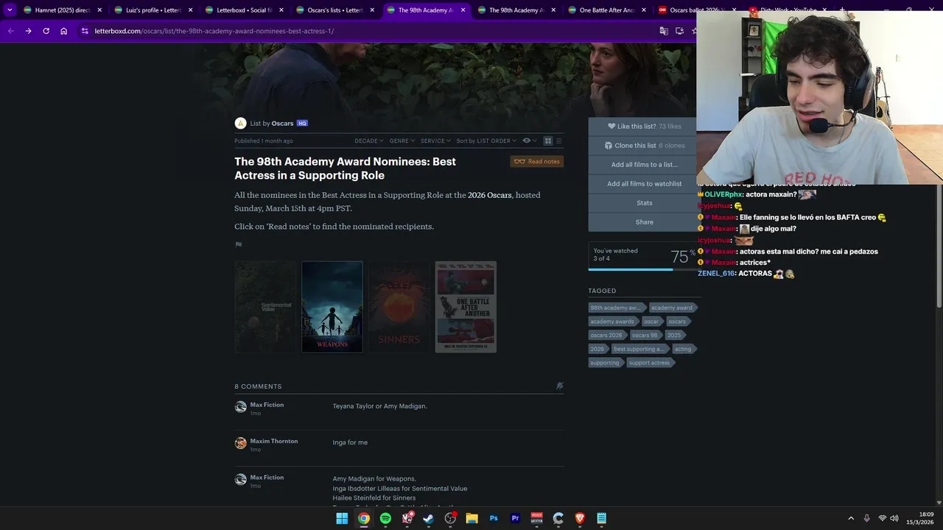Switch to the One Battle After Another tab
Viewport: 943px width, 530px height.
pos(607,10)
